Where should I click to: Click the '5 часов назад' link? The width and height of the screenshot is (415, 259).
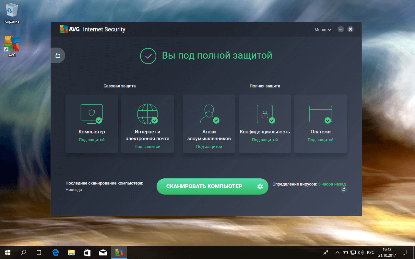(x=332, y=184)
